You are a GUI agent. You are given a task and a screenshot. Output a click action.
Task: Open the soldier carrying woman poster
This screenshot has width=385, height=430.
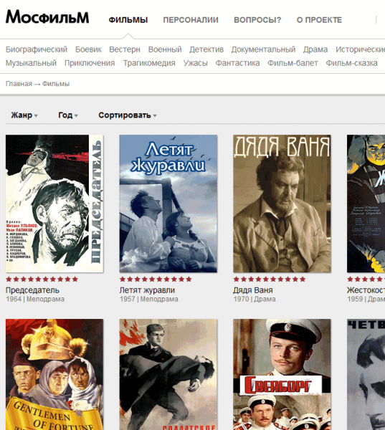coord(168,374)
